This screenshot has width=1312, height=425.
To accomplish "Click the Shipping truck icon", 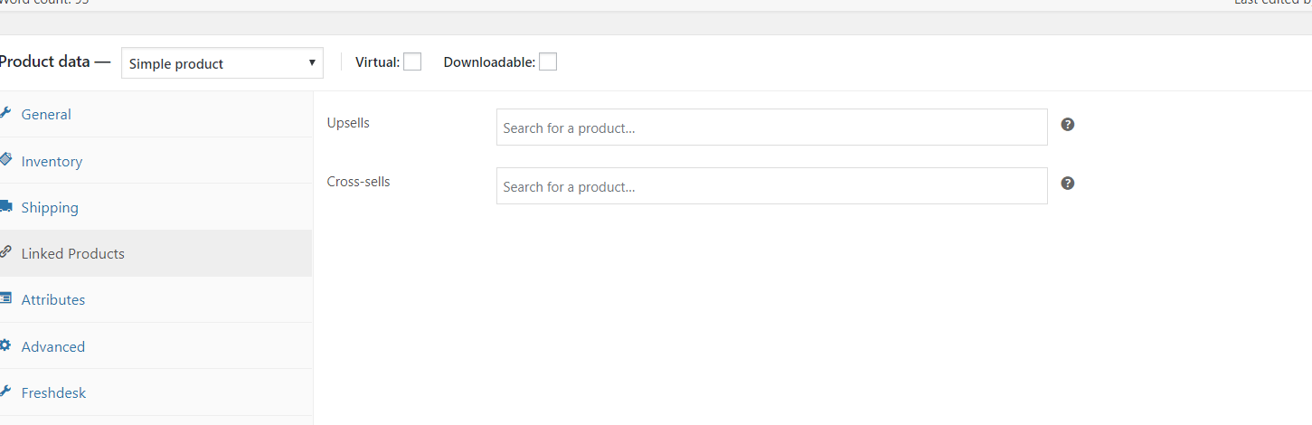I will pyautogui.click(x=5, y=206).
